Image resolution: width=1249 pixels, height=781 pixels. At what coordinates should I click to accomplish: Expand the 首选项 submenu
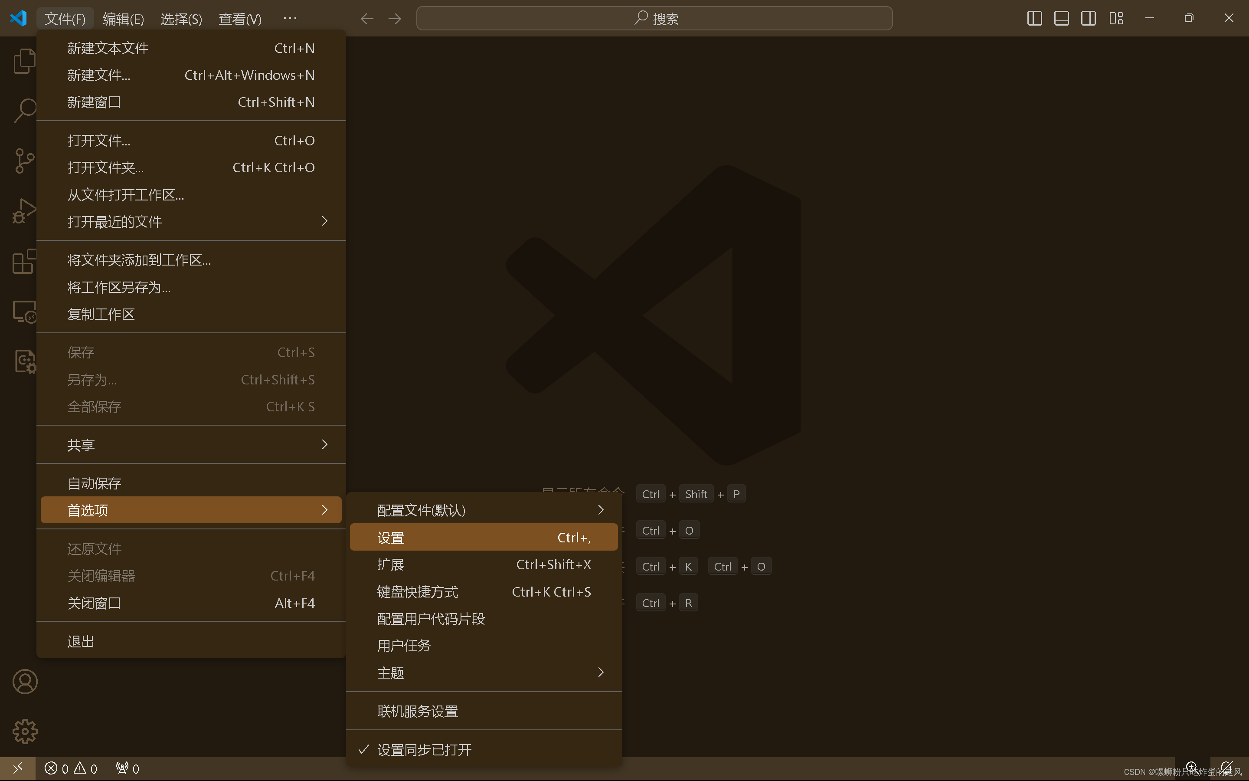click(191, 510)
